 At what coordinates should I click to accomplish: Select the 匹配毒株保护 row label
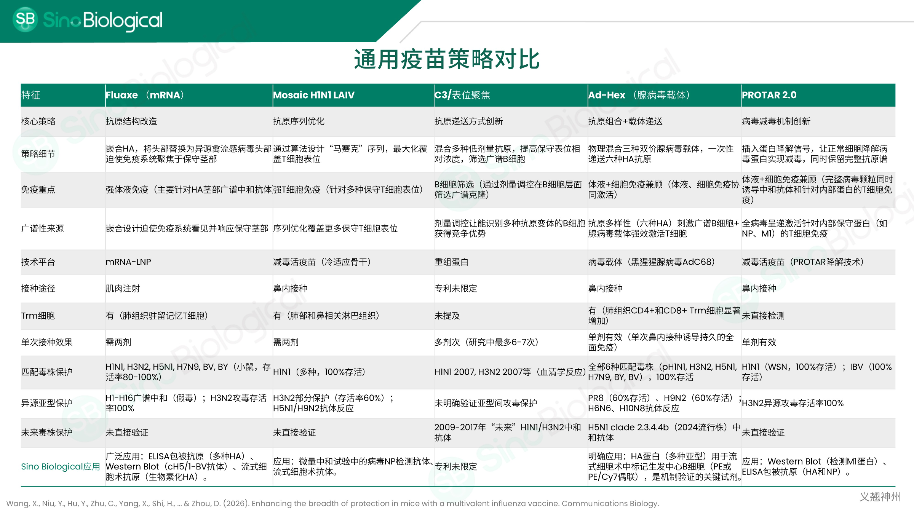click(x=47, y=372)
